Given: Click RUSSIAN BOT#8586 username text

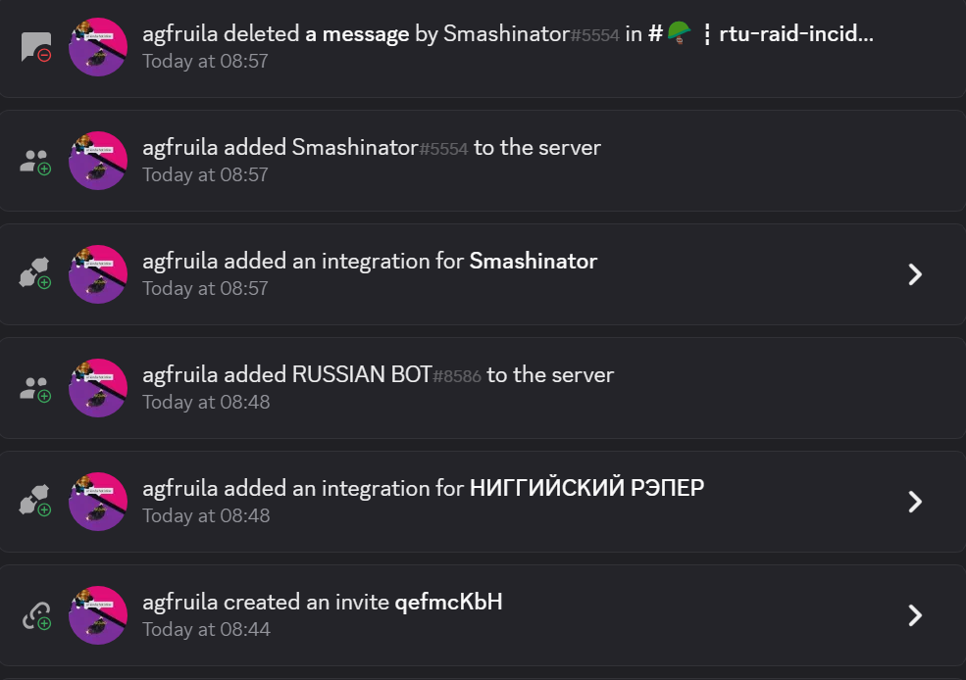Looking at the screenshot, I should click(386, 374).
